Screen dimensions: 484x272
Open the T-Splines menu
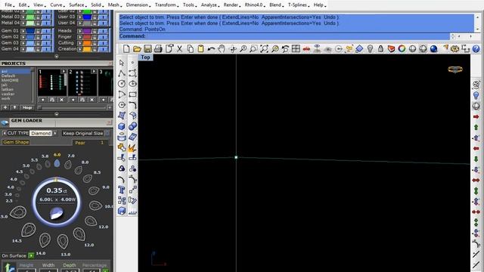click(x=298, y=5)
